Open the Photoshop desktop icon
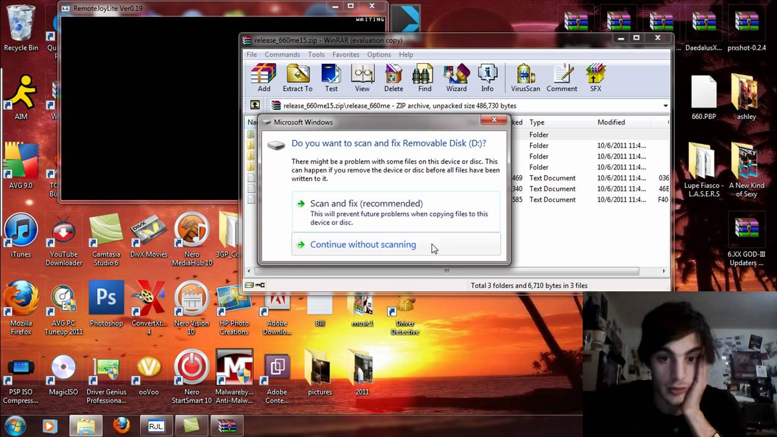Image resolution: width=777 pixels, height=437 pixels. point(106,303)
